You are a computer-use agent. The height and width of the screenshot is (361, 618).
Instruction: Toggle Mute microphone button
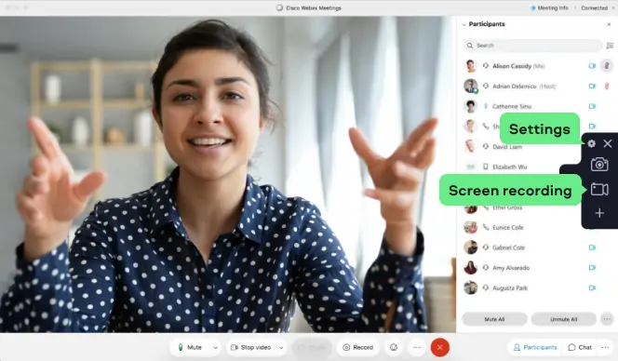(191, 347)
